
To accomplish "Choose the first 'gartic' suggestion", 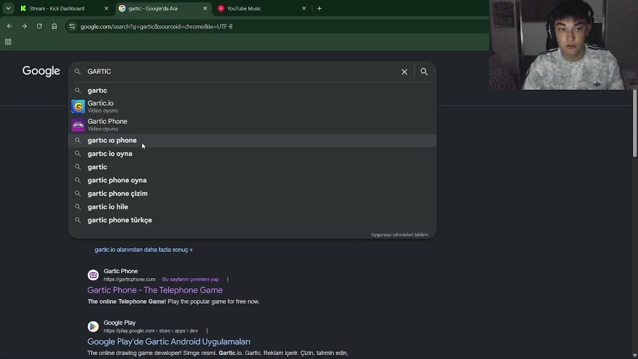I will (252, 90).
